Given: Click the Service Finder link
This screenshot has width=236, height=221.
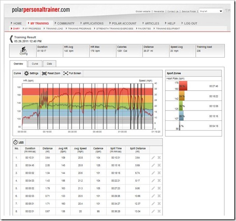Looking at the screenshot, I should pyautogui.click(x=189, y=11).
